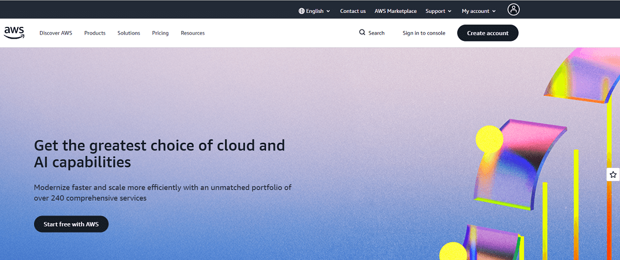Open the Resources menu

(x=193, y=33)
